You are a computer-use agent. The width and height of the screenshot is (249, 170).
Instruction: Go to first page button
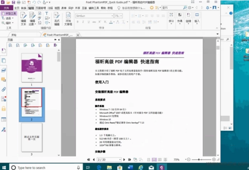point(89,160)
